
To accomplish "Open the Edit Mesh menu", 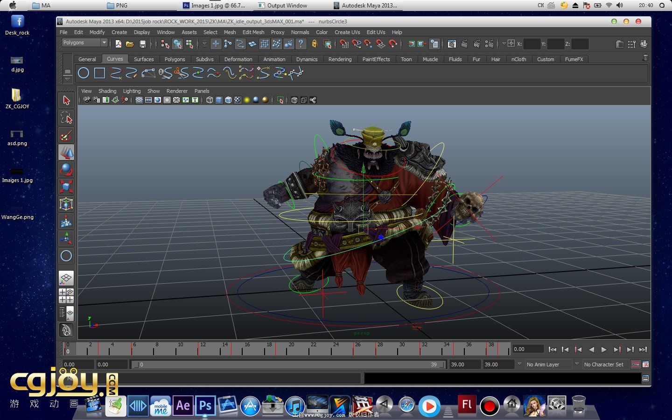I will click(x=253, y=32).
